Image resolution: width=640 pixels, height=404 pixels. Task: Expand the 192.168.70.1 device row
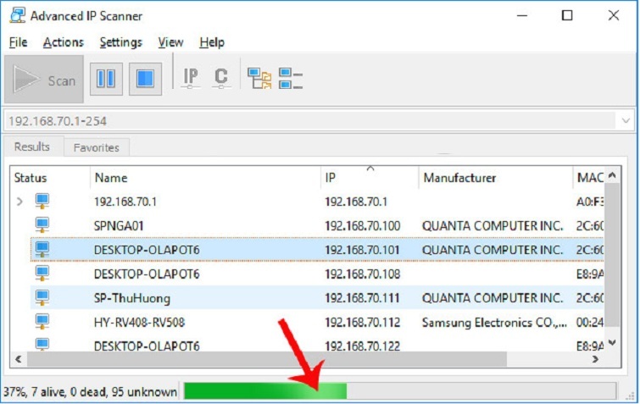point(19,202)
